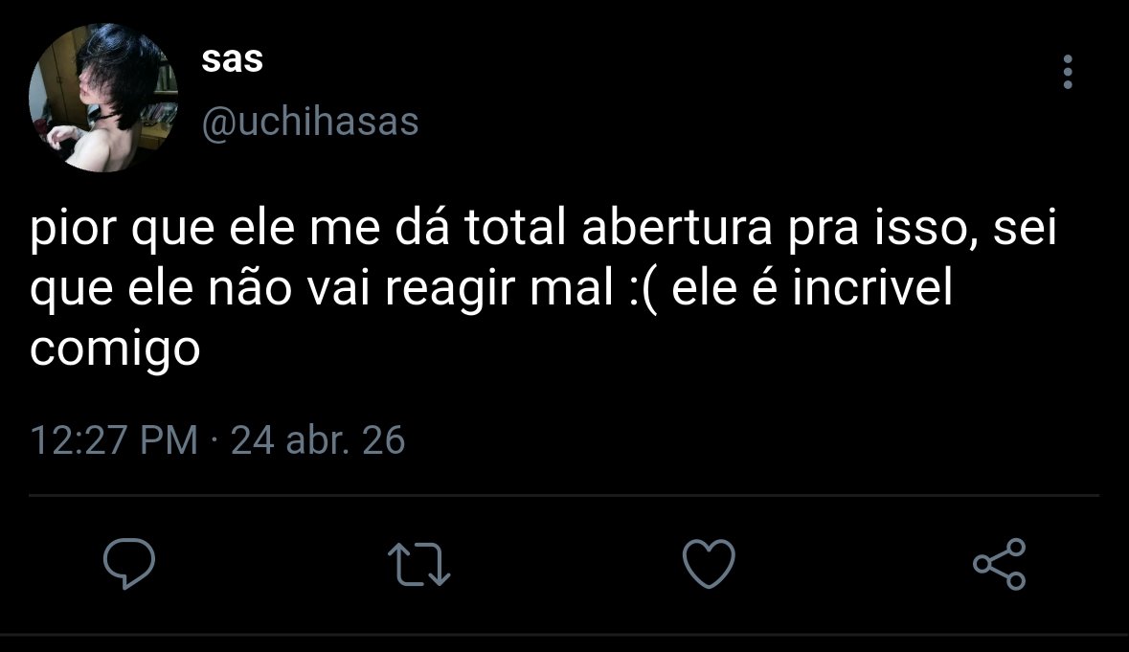The width and height of the screenshot is (1129, 652).
Task: Click the phrase 'ele é incrivel' in the tweet
Action: (812, 288)
